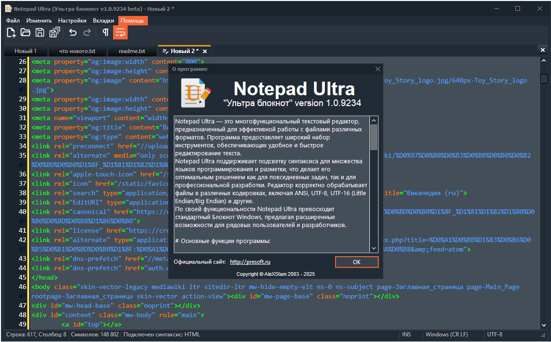This screenshot has height=342, width=551.
Task: Toggle the paragraph marks display icon
Action: click(x=106, y=32)
